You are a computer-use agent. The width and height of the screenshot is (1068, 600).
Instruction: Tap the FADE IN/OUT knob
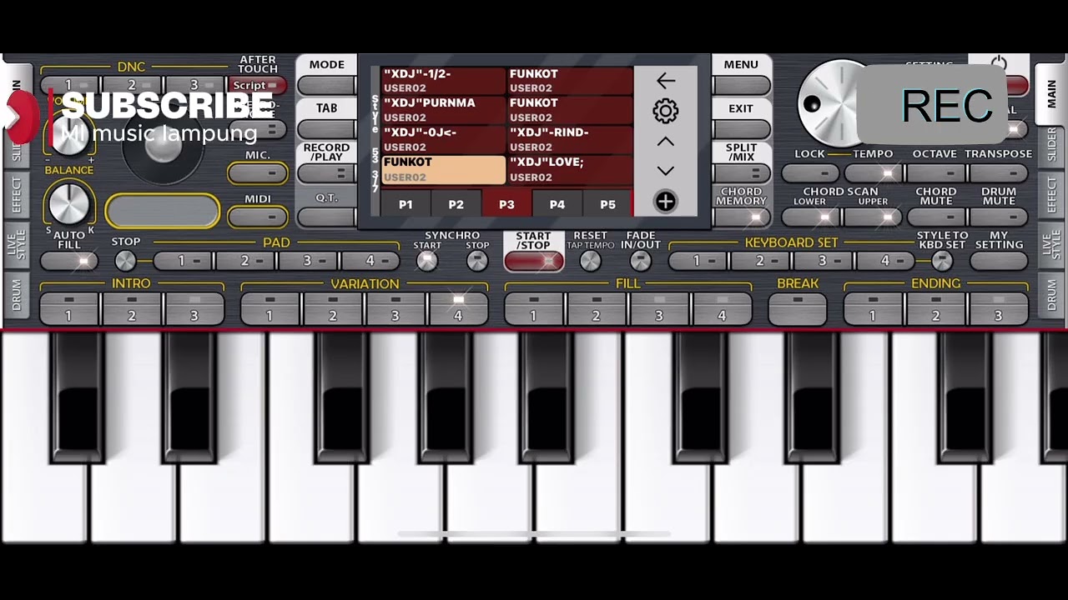640,261
